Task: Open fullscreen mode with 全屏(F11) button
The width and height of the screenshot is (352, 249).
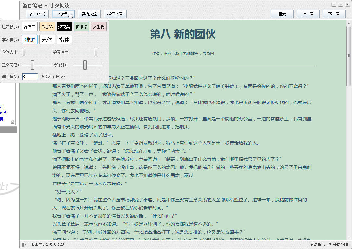Action: click(x=37, y=14)
